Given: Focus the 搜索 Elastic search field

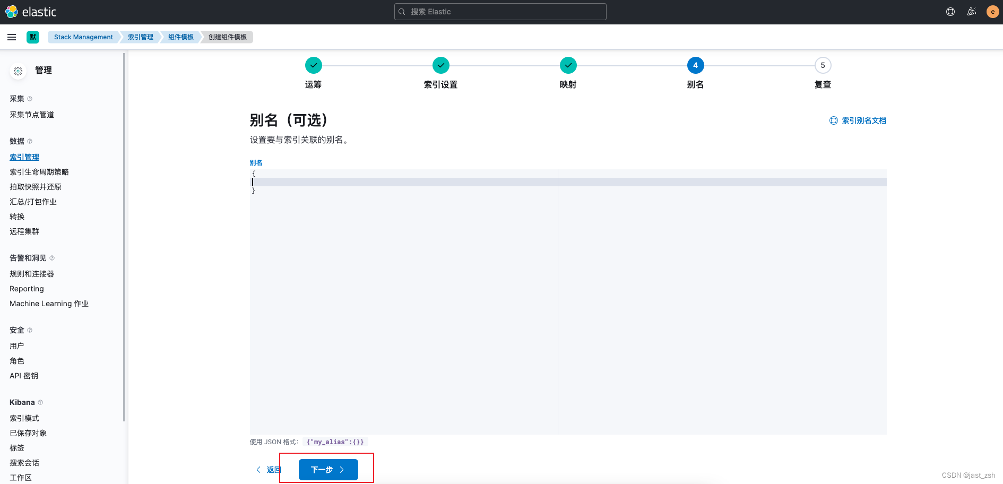Looking at the screenshot, I should click(x=500, y=12).
